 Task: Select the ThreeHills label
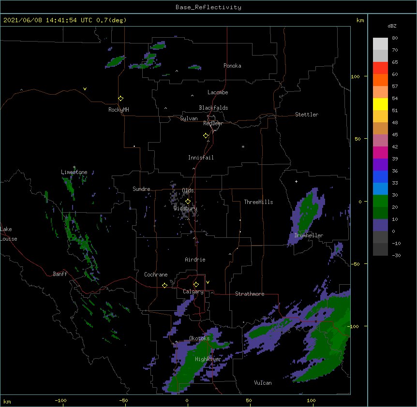click(258, 202)
